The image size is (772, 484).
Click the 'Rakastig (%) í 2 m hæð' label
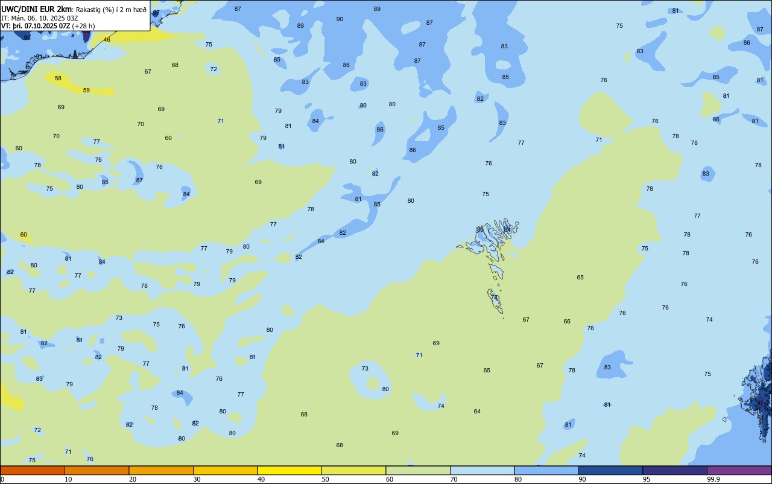click(111, 10)
